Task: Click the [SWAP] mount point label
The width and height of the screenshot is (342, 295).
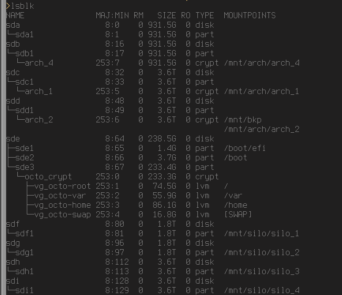Action: [x=238, y=214]
